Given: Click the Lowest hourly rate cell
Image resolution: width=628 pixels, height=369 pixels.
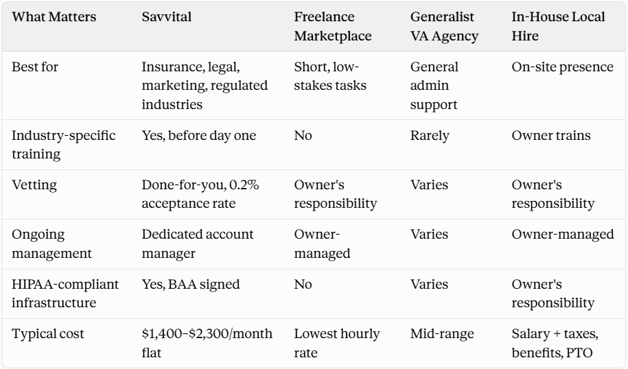Looking at the screenshot, I should click(x=337, y=344).
